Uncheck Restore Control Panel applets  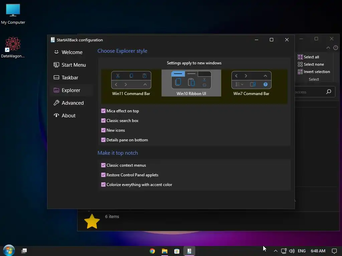[x=104, y=175]
